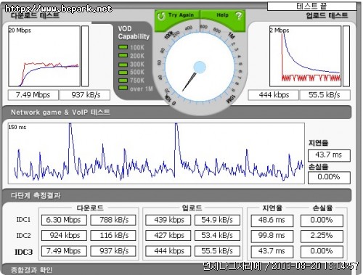Click the IDC3 latency 43.7 ms cell in the table
The width and height of the screenshot is (363, 275).
click(x=272, y=252)
